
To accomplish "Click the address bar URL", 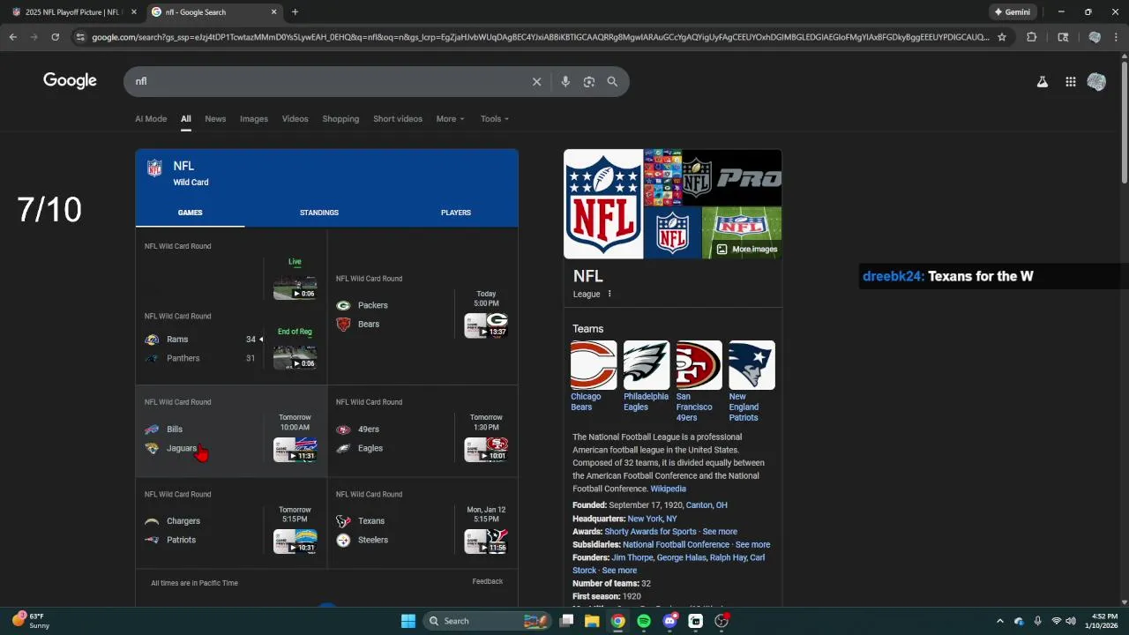I will click(x=540, y=37).
